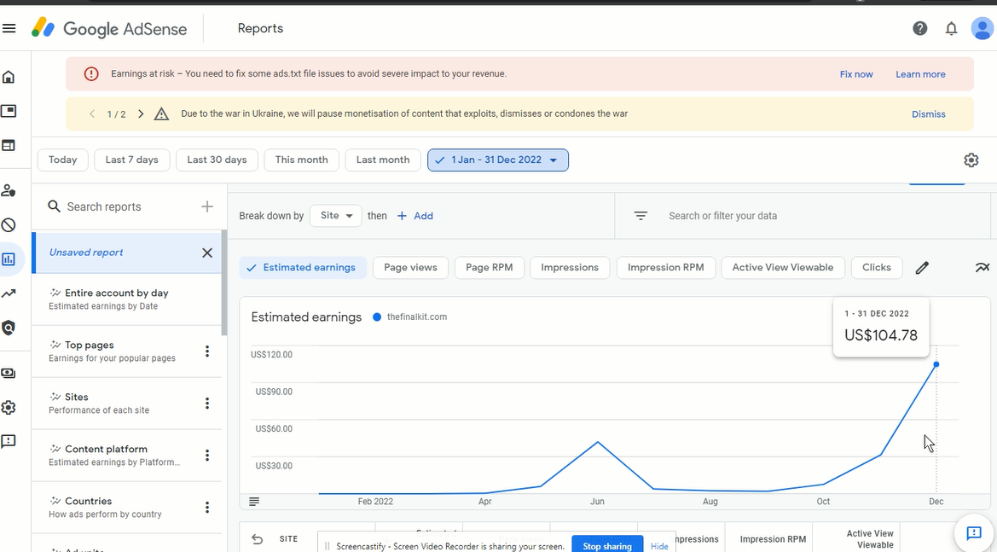Open the chat feedback bubble button
This screenshot has width=997, height=552.
click(974, 533)
